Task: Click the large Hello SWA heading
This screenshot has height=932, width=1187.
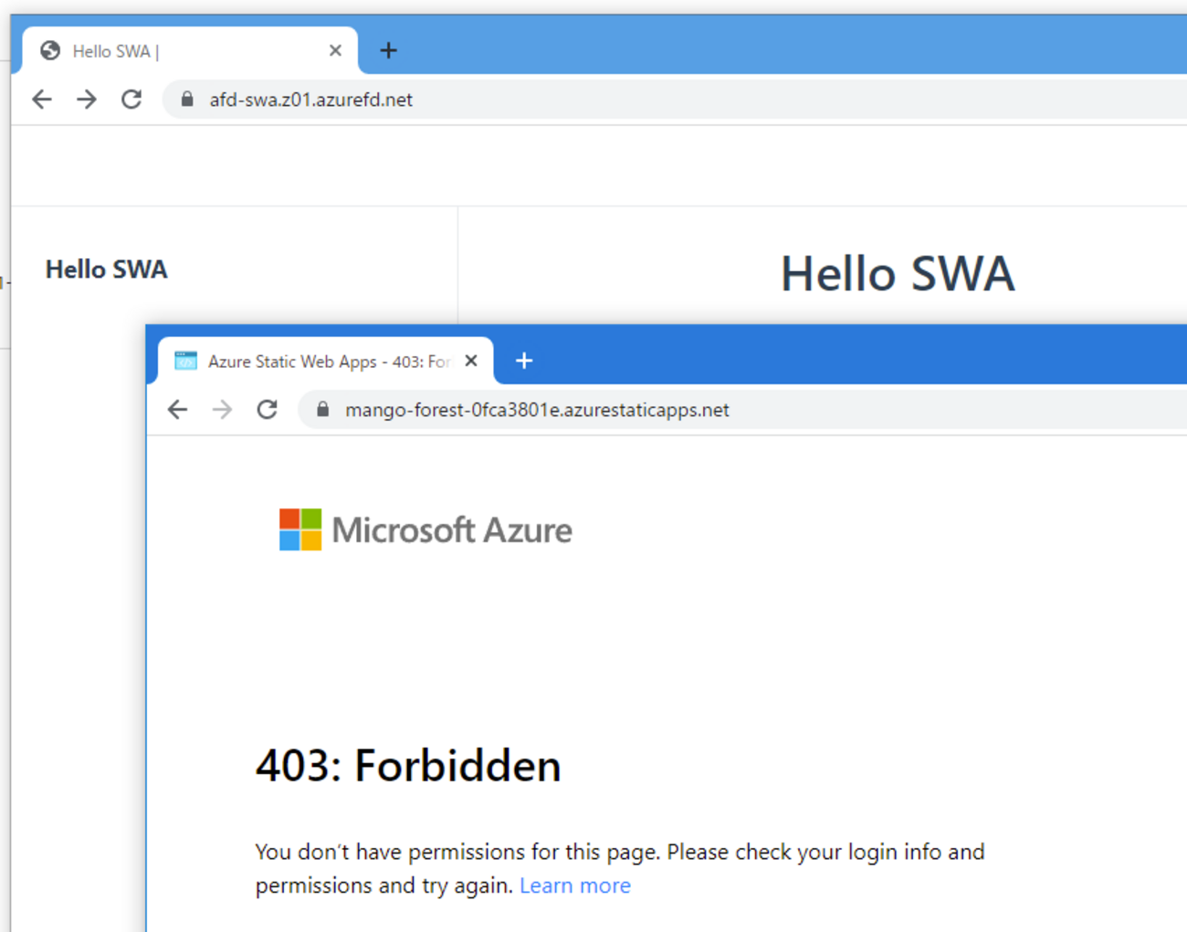Action: pyautogui.click(x=898, y=274)
